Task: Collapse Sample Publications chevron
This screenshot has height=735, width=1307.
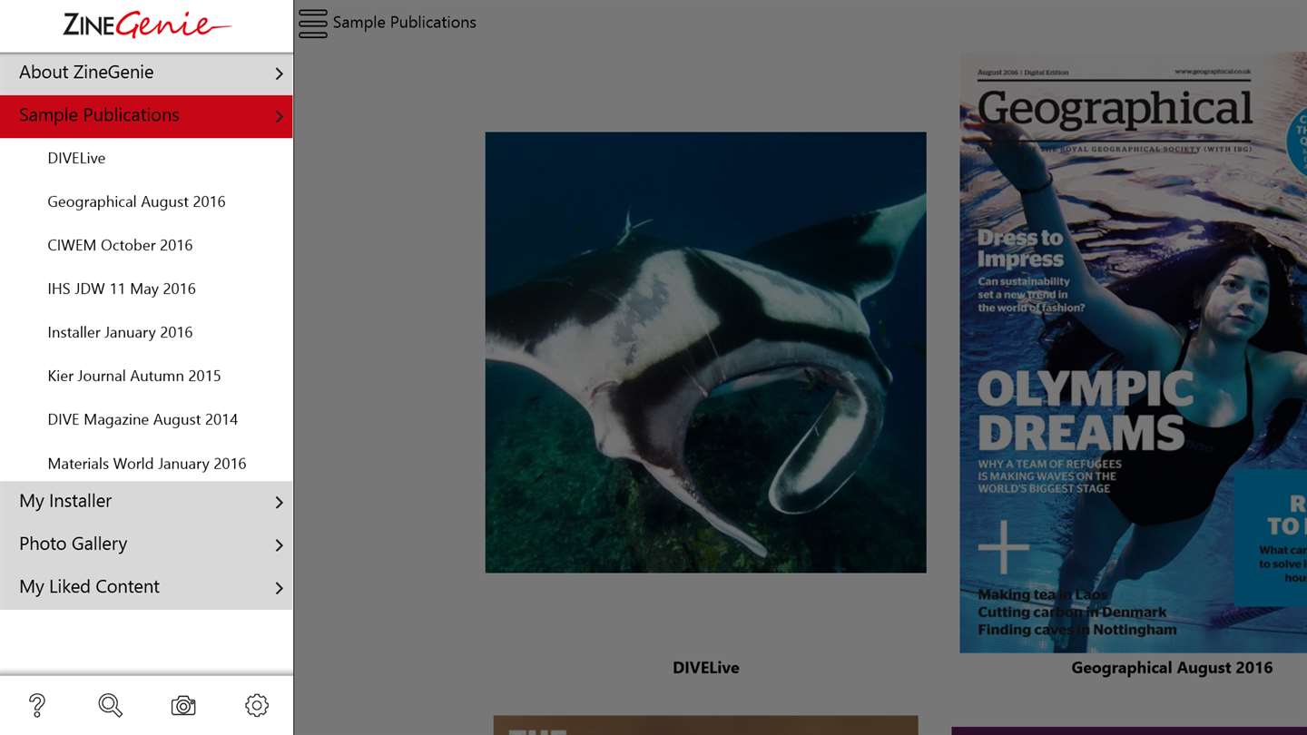Action: pyautogui.click(x=279, y=116)
